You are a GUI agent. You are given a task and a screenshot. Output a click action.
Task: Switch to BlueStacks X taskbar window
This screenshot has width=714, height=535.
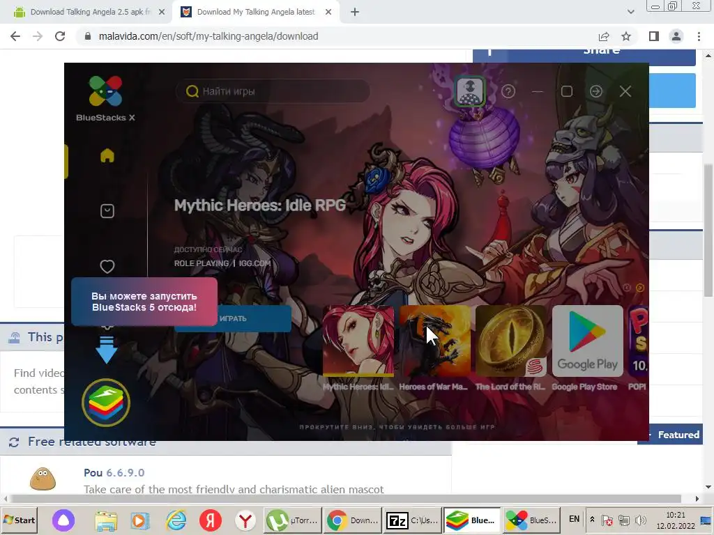click(531, 520)
